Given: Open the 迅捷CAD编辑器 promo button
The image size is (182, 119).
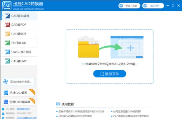Looking at the screenshot, I should click(x=19, y=102).
